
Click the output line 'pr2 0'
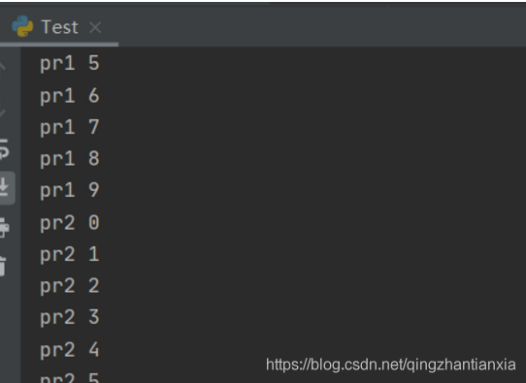click(x=70, y=222)
